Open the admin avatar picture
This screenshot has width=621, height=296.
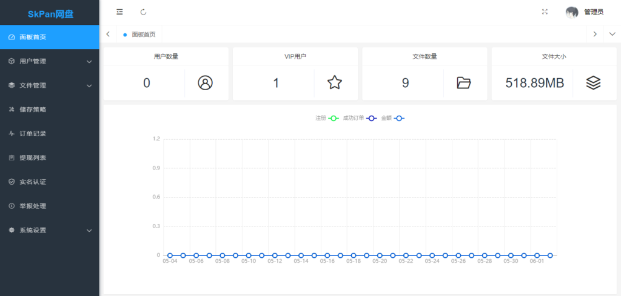(x=572, y=12)
